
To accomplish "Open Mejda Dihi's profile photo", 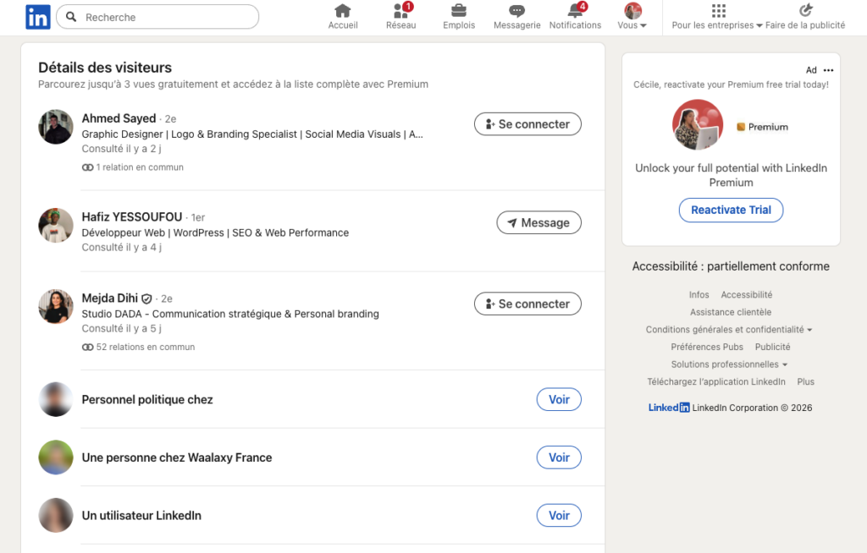I will tap(55, 306).
